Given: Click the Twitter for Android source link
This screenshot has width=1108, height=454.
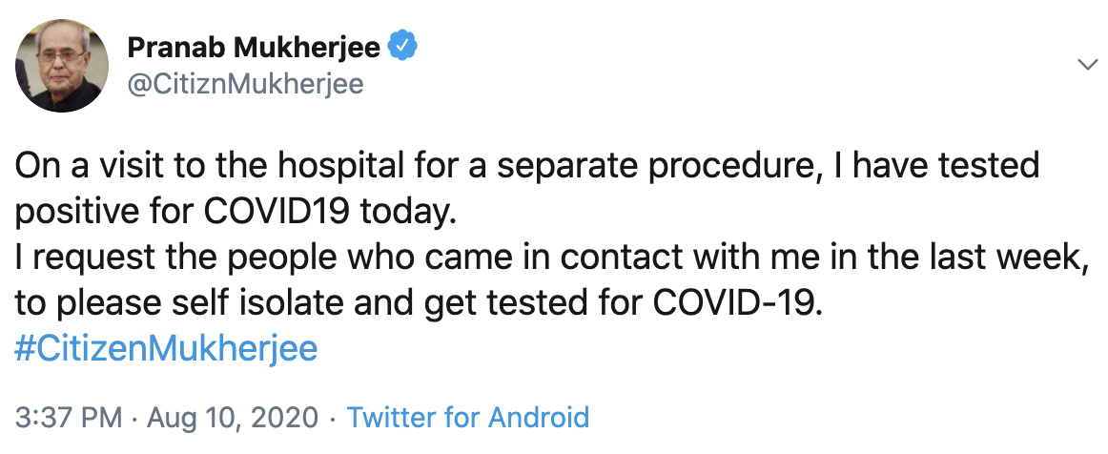Looking at the screenshot, I should point(467,417).
